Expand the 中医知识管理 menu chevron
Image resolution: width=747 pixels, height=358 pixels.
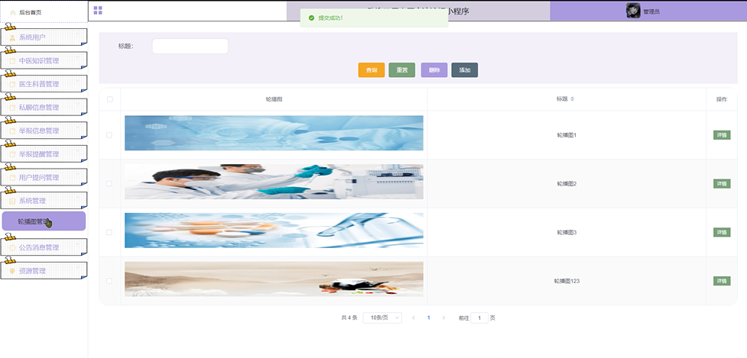pos(78,57)
